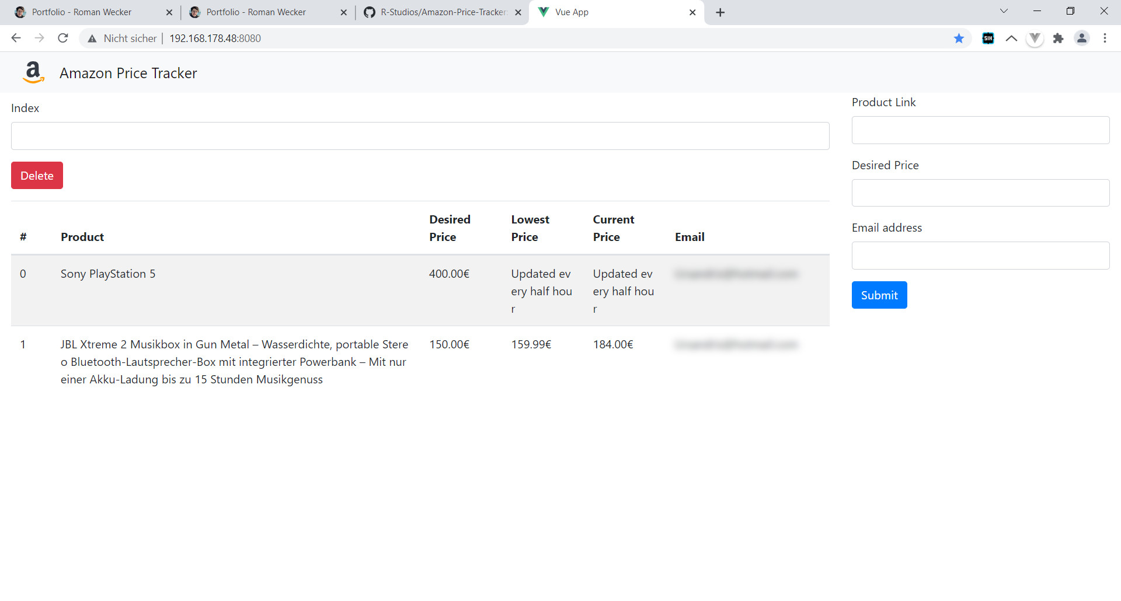Open the Chrome profile avatar icon
This screenshot has height=601, width=1121.
[x=1081, y=39]
